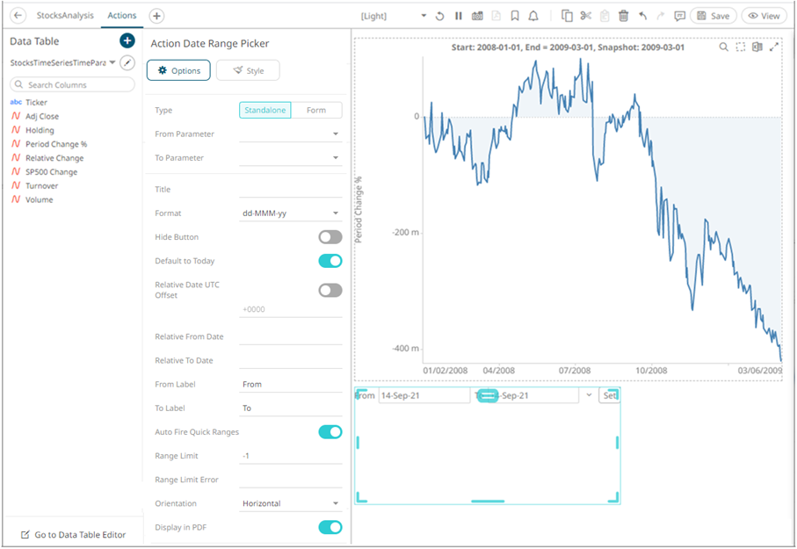Screen dimensions: 797x549
Task: Toggle the Hide Button switch
Action: [330, 237]
